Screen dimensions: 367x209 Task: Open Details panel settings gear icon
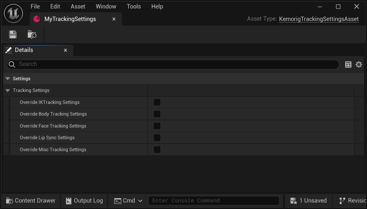pos(359,65)
